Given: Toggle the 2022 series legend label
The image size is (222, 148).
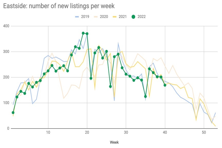Looking at the screenshot, I should (x=141, y=17).
